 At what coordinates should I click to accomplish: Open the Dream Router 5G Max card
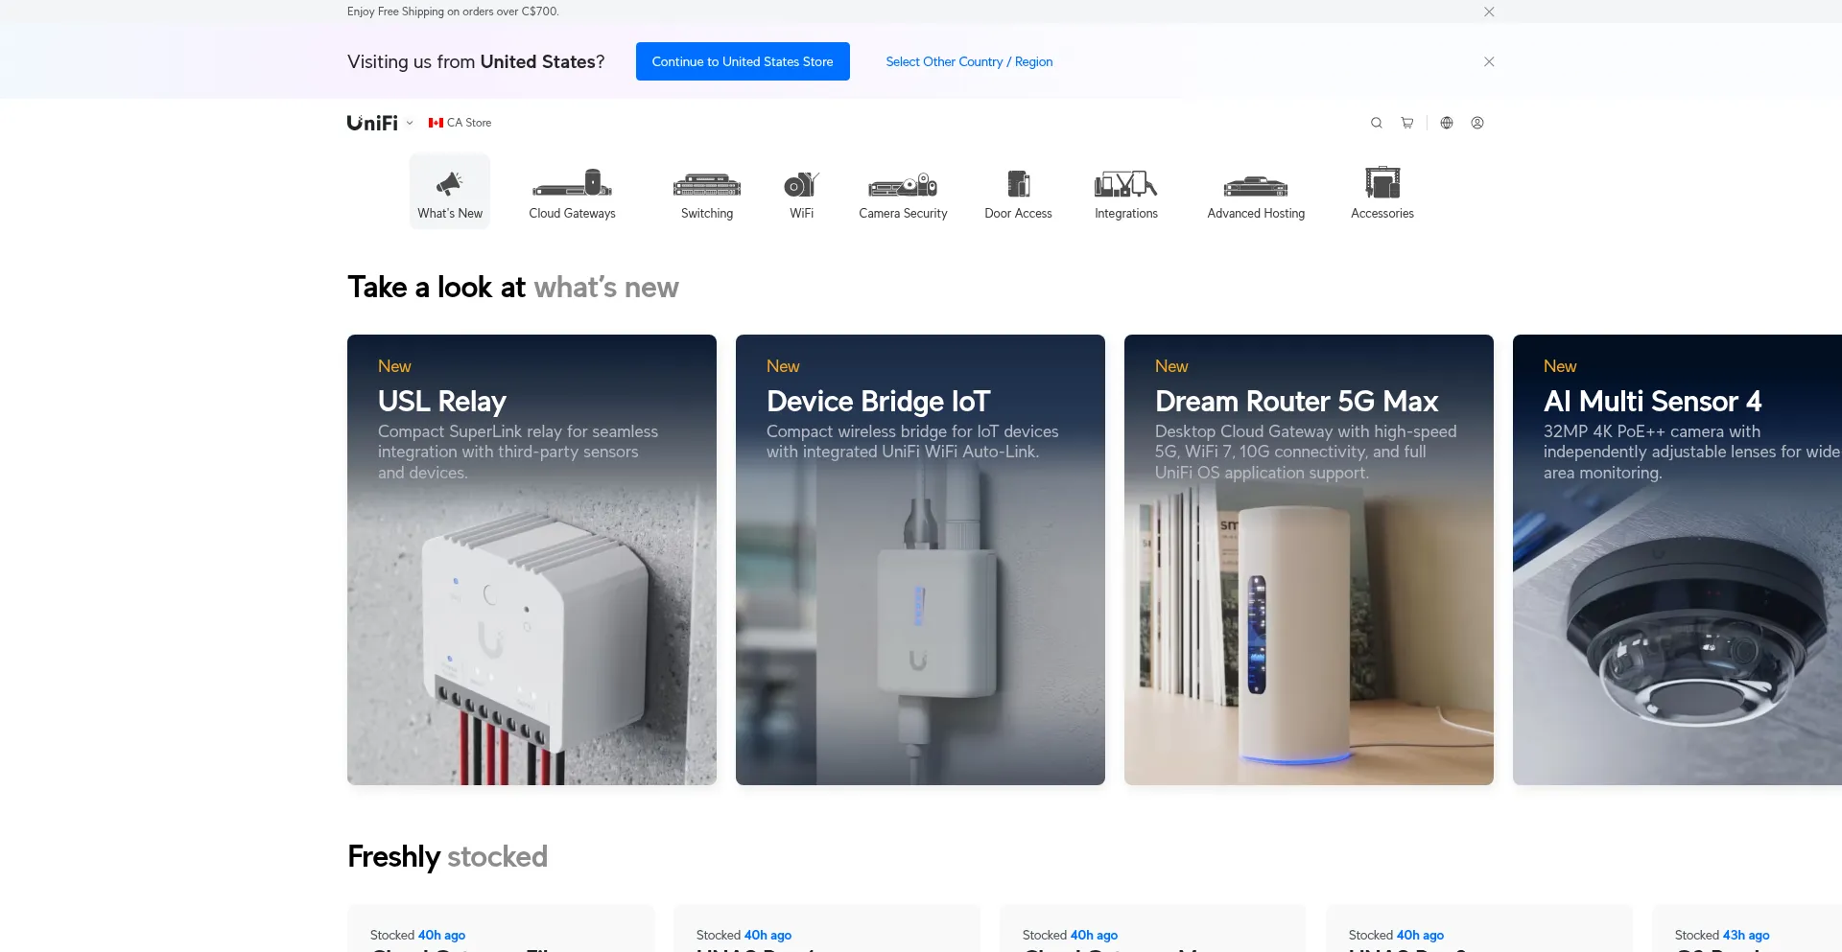tap(1309, 560)
